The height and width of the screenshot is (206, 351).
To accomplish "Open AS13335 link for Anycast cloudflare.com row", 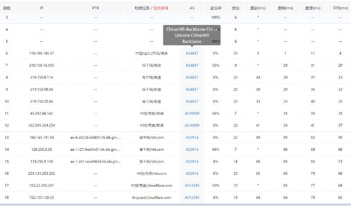I will [192, 198].
